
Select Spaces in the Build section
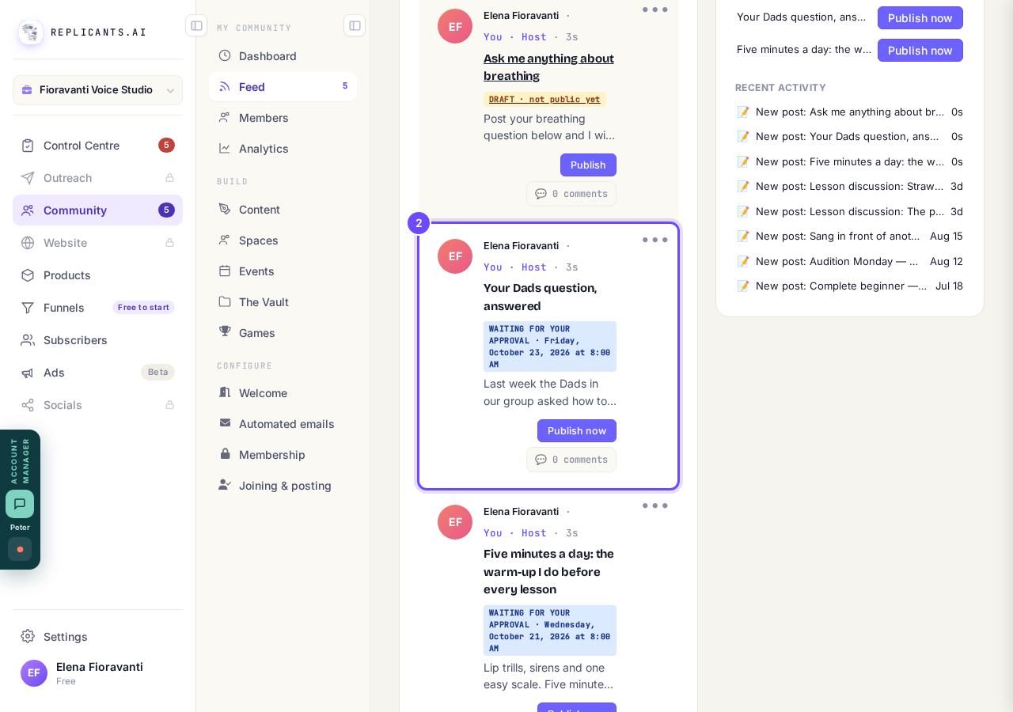pyautogui.click(x=283, y=240)
